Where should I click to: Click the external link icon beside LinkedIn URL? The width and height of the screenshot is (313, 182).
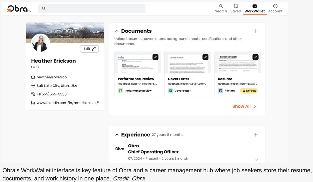click(x=97, y=103)
